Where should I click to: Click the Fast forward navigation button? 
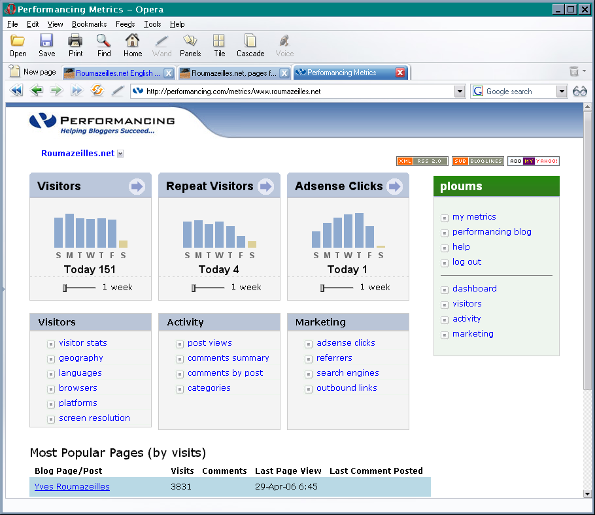[76, 91]
